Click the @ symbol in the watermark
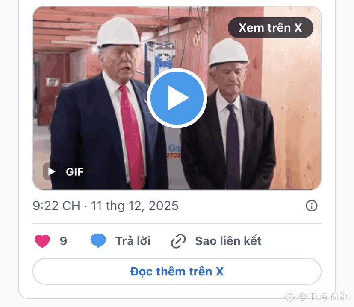The image size is (354, 307). [302, 296]
